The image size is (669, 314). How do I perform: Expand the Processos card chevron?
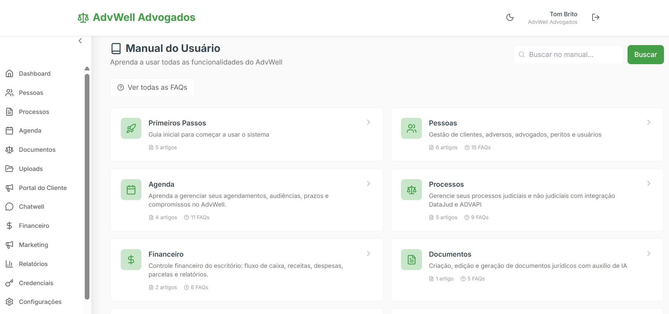[649, 183]
